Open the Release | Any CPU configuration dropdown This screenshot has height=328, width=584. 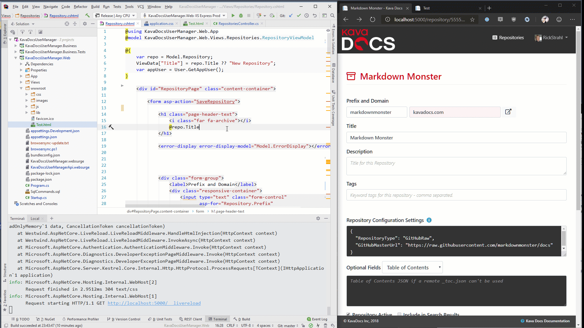(x=115, y=15)
